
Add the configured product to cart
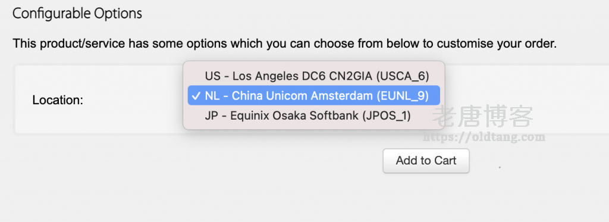(426, 161)
